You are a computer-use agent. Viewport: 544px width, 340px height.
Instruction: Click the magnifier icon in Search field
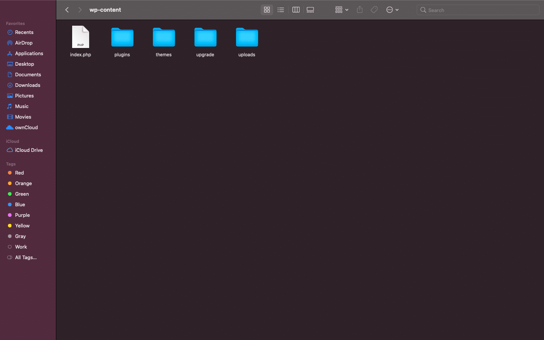(x=423, y=10)
